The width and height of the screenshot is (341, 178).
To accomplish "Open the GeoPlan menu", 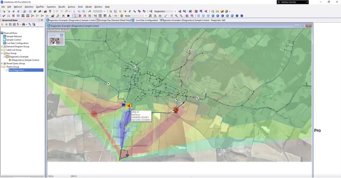I will tap(40, 7).
